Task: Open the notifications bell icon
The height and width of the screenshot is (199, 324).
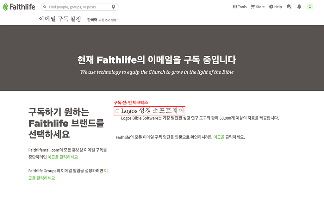Action: click(x=299, y=7)
